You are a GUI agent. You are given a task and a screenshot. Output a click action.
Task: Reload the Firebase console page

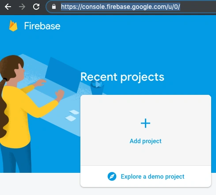(x=36, y=7)
